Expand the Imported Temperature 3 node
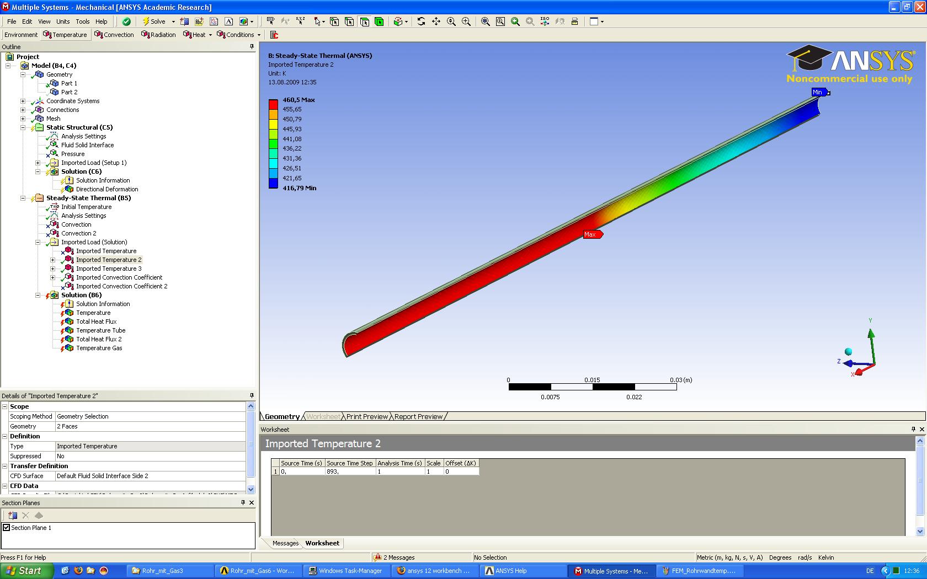This screenshot has height=579, width=927. point(53,269)
